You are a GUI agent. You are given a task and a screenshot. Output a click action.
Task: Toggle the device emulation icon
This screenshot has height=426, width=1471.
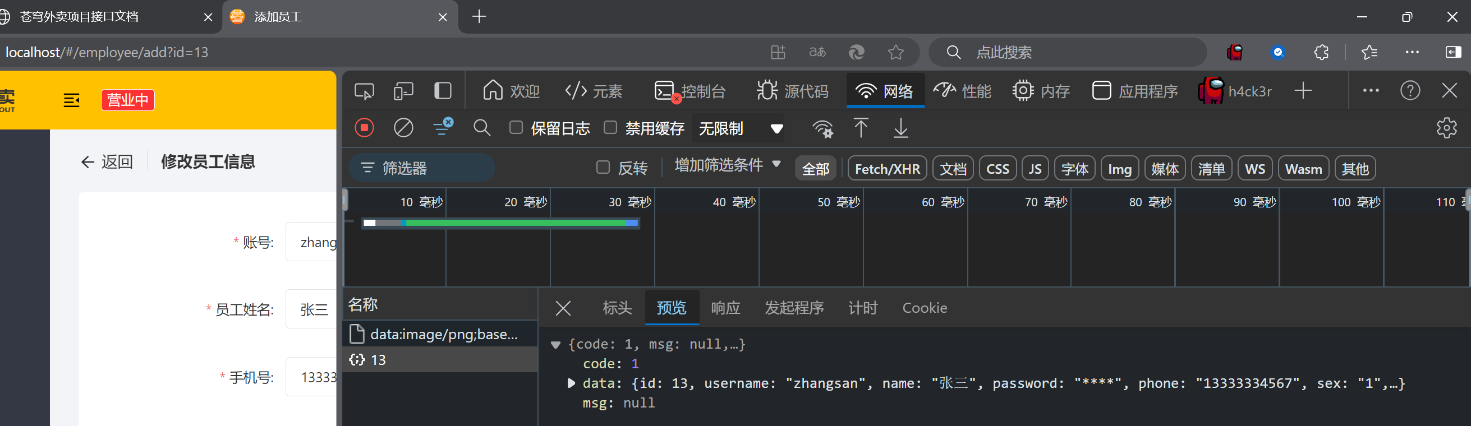(403, 91)
